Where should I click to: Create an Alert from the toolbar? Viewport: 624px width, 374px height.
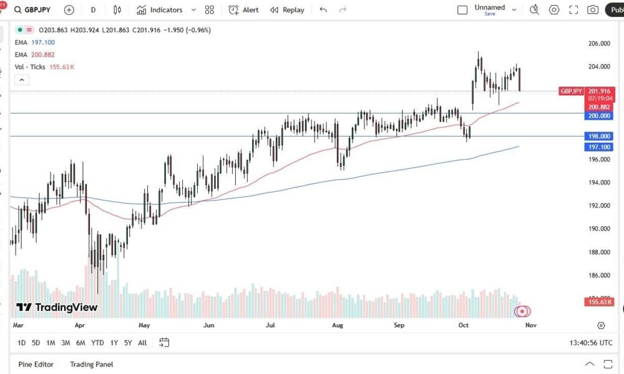pos(243,10)
